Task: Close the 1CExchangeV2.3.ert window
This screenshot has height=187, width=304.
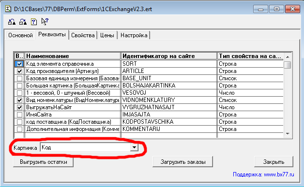Action: pyautogui.click(x=292, y=9)
